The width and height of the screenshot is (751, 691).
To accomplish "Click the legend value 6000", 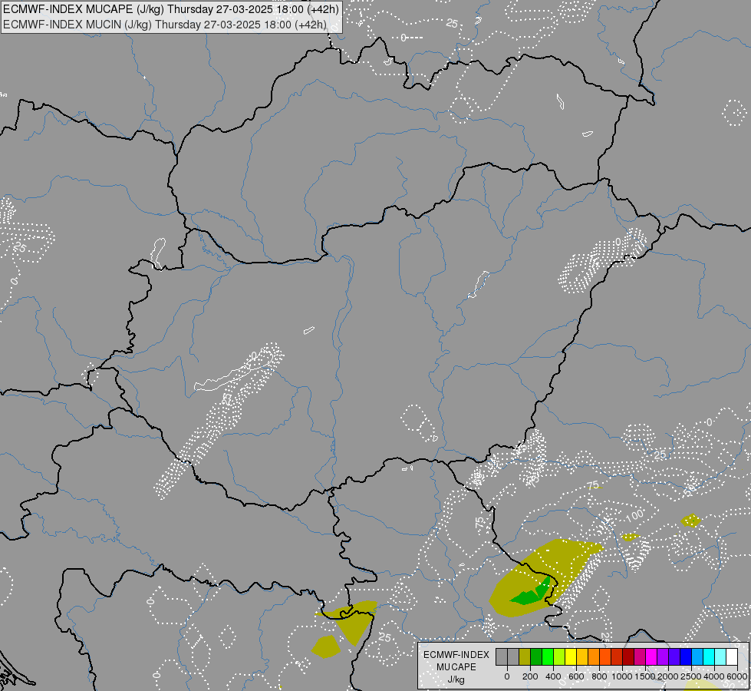I will click(x=737, y=676).
